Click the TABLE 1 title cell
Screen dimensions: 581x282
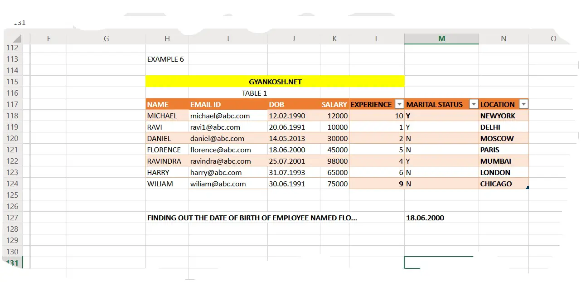pos(254,93)
